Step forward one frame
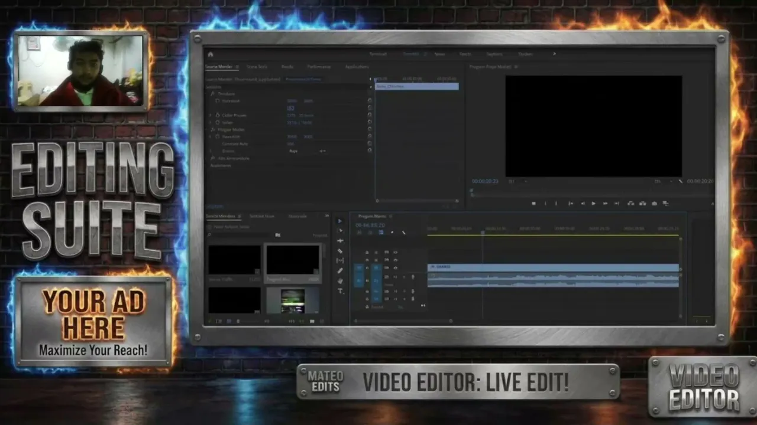Image resolution: width=757 pixels, height=425 pixels. pos(605,204)
